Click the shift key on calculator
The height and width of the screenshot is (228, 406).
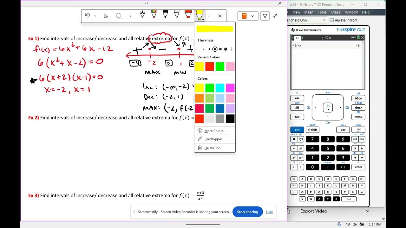312,130
